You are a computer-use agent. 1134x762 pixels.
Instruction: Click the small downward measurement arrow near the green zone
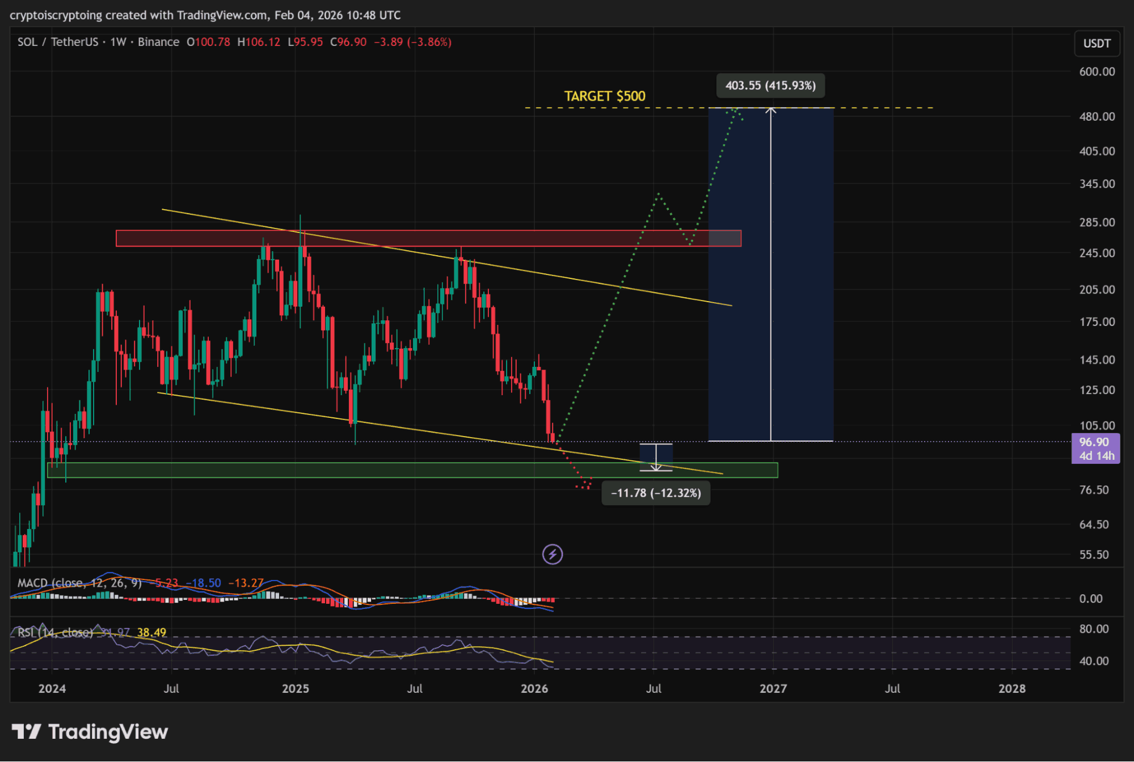click(656, 466)
